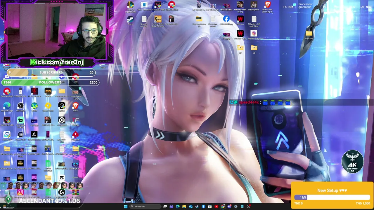Select téléchargement (1).png image file
Image resolution: width=374 pixels, height=210 pixels.
click(x=240, y=7)
